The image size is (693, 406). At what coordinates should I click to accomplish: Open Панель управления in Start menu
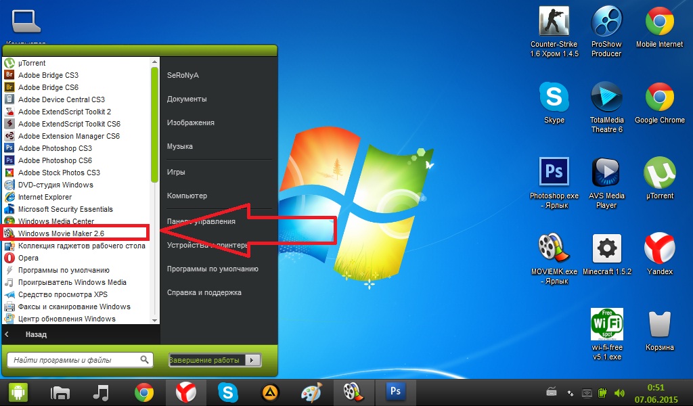(201, 221)
